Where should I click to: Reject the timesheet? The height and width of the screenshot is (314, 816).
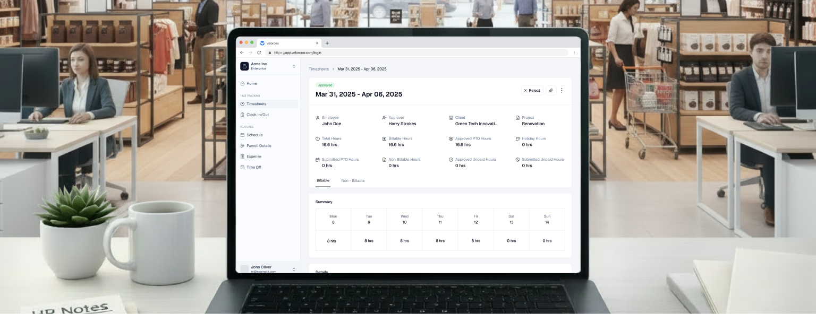click(x=532, y=91)
